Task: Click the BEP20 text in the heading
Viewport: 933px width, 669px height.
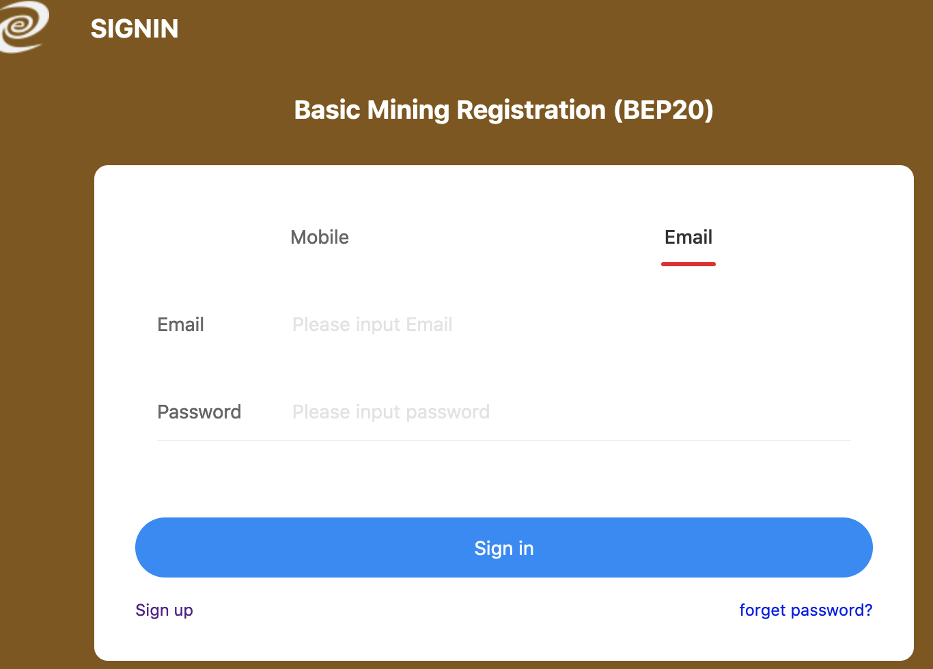Action: point(664,110)
